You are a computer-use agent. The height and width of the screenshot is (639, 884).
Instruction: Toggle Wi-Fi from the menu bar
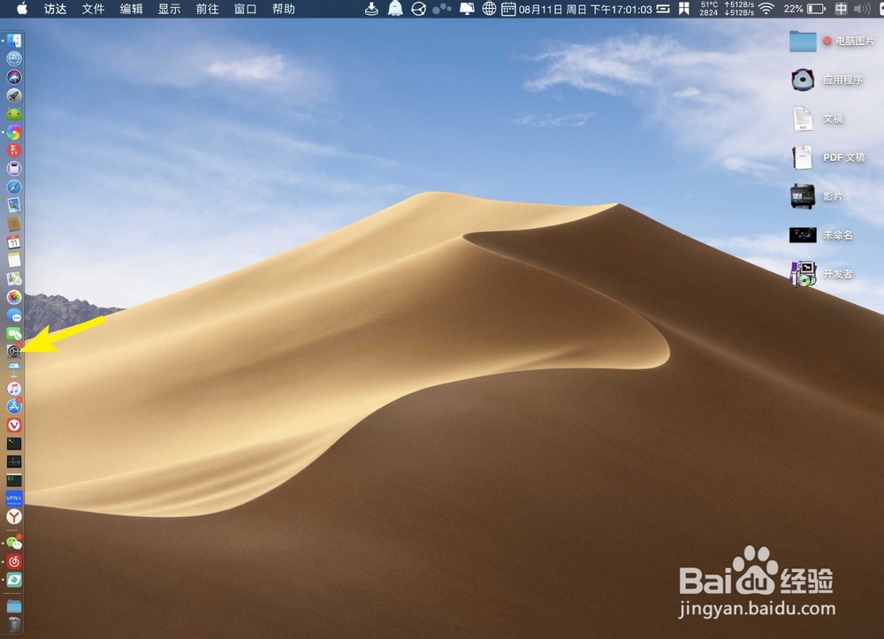766,10
